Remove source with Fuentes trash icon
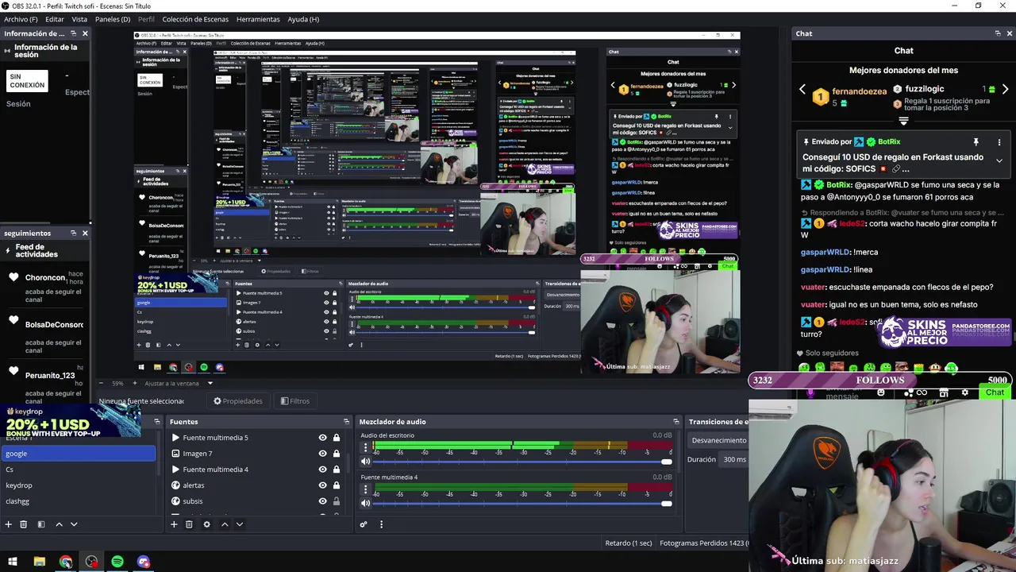The width and height of the screenshot is (1016, 572). click(x=189, y=524)
